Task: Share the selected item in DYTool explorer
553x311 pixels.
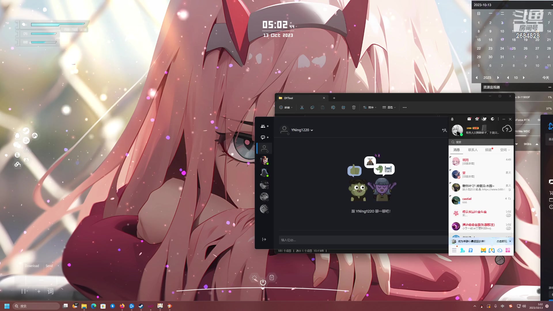Action: tap(343, 107)
